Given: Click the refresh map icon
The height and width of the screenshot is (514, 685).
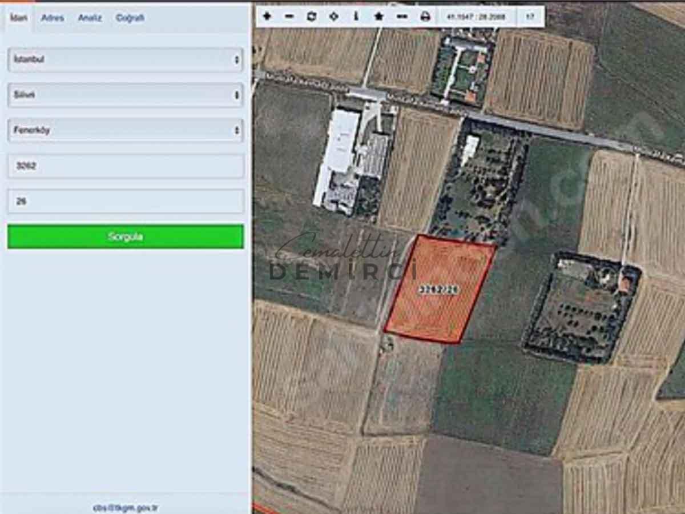Looking at the screenshot, I should click(311, 17).
